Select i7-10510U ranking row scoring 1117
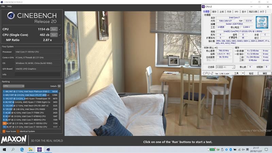 coord(30,127)
